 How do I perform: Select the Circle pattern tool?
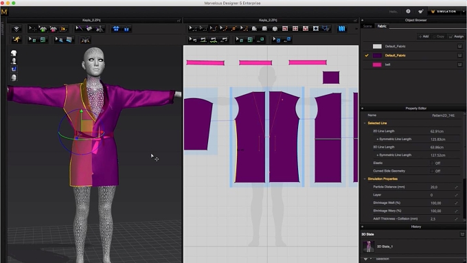pos(275,29)
